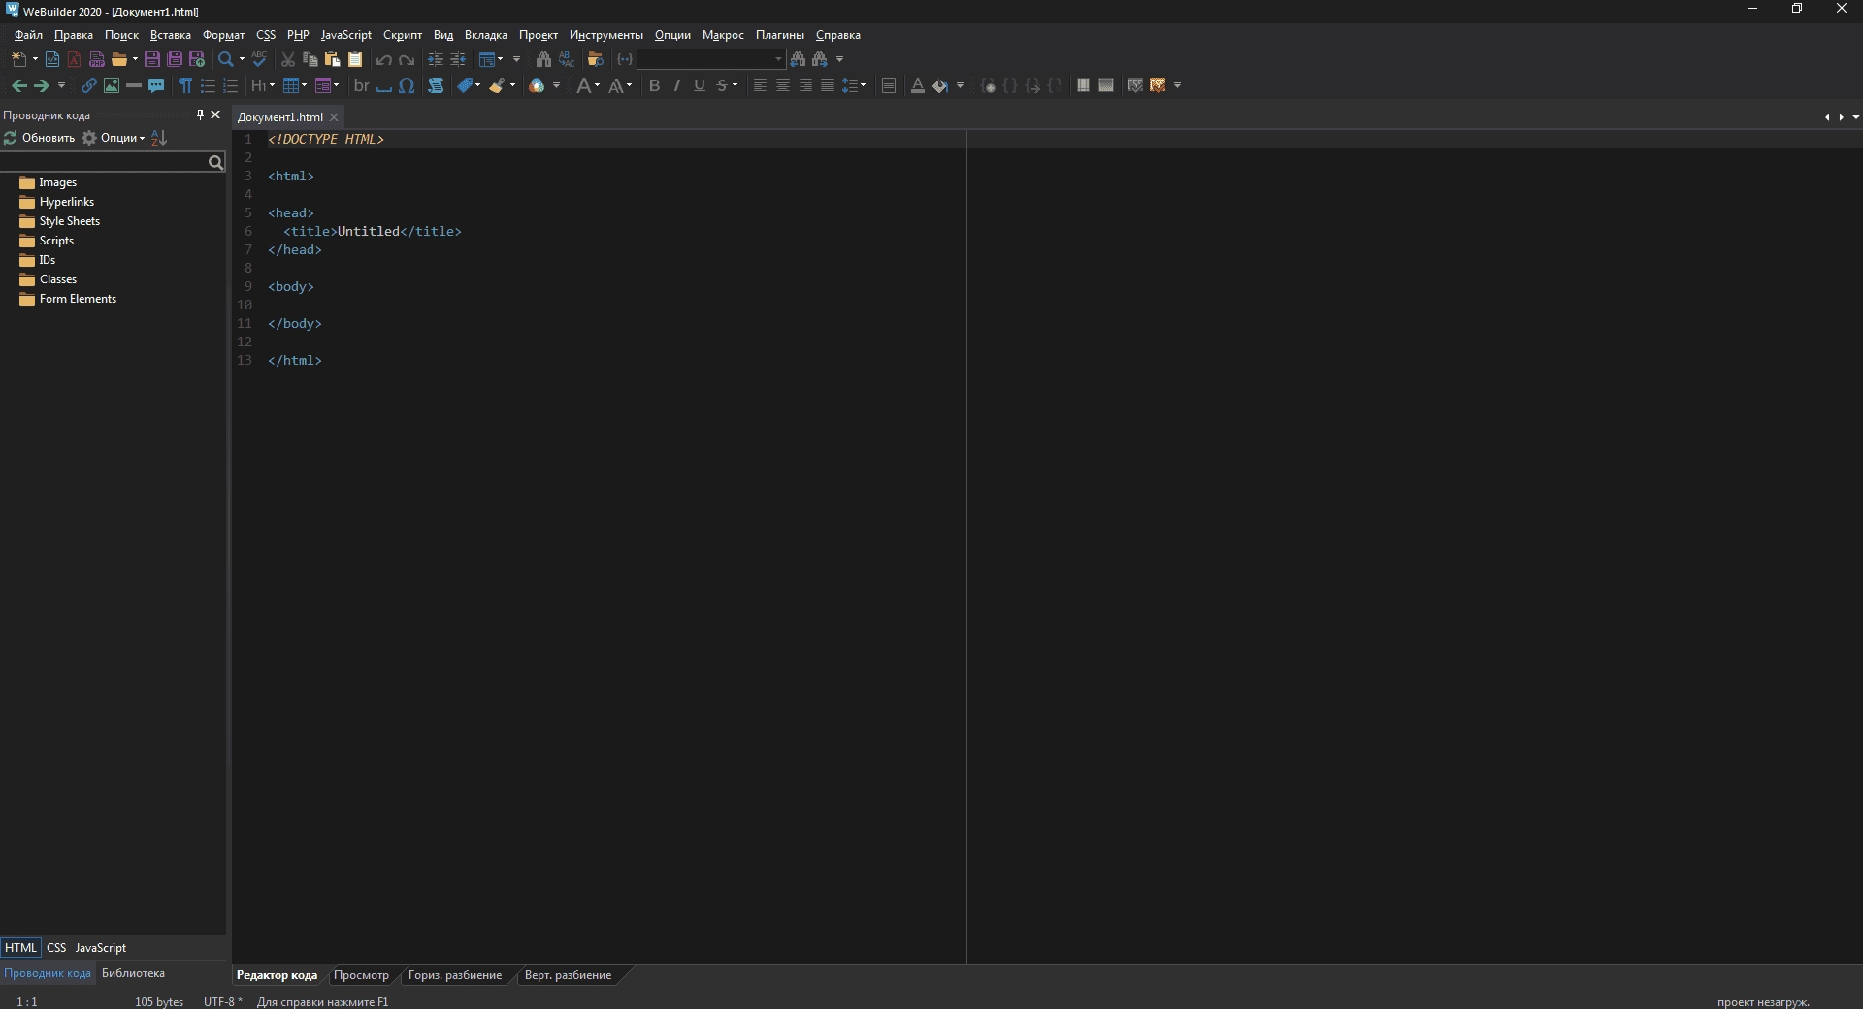This screenshot has width=1863, height=1009.
Task: Justify the text alignment
Action: tap(828, 85)
